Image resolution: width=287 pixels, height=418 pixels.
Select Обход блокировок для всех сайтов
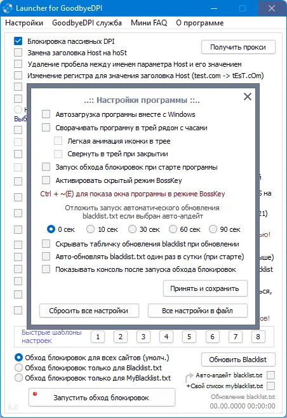[x=18, y=358]
